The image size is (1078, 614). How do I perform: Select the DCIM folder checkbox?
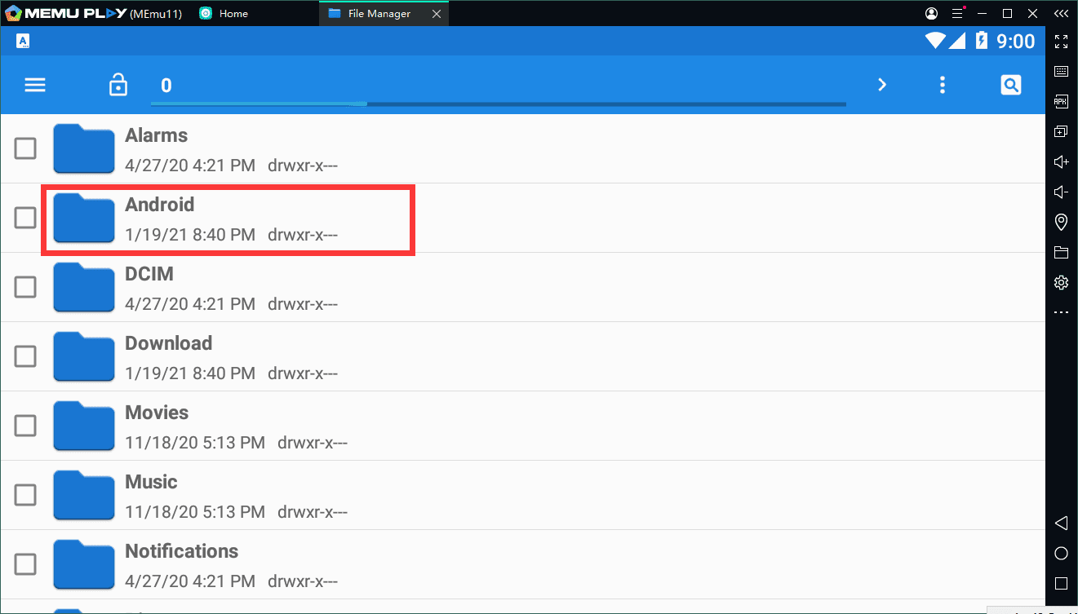click(x=25, y=287)
